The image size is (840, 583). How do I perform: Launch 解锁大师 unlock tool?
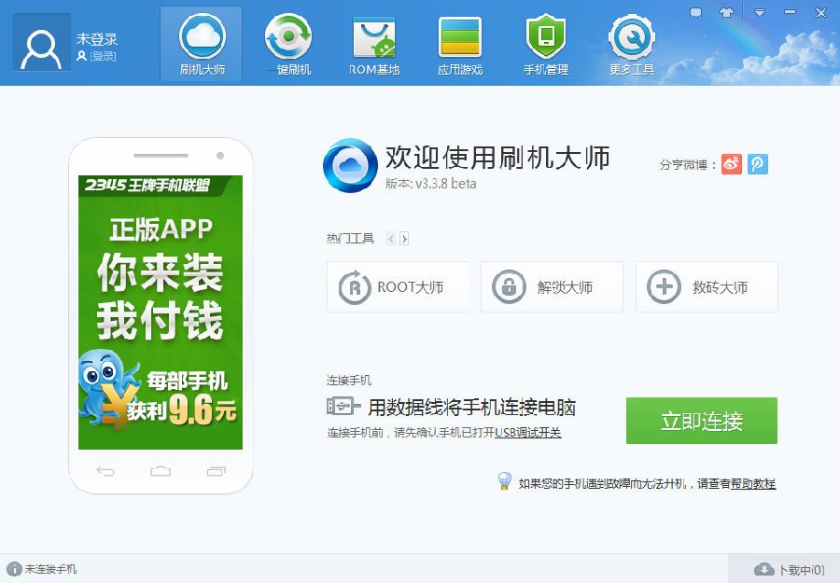click(552, 287)
